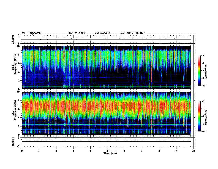Click tick label '5' on Time axis

coord(108,151)
